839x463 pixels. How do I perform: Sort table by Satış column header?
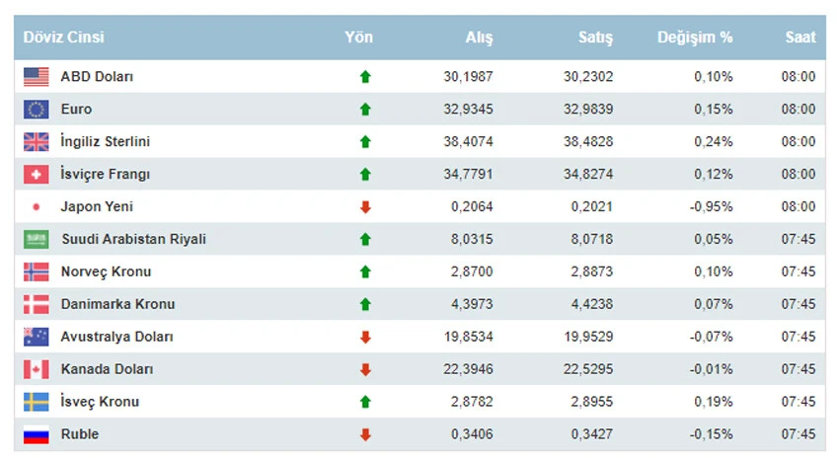(595, 38)
